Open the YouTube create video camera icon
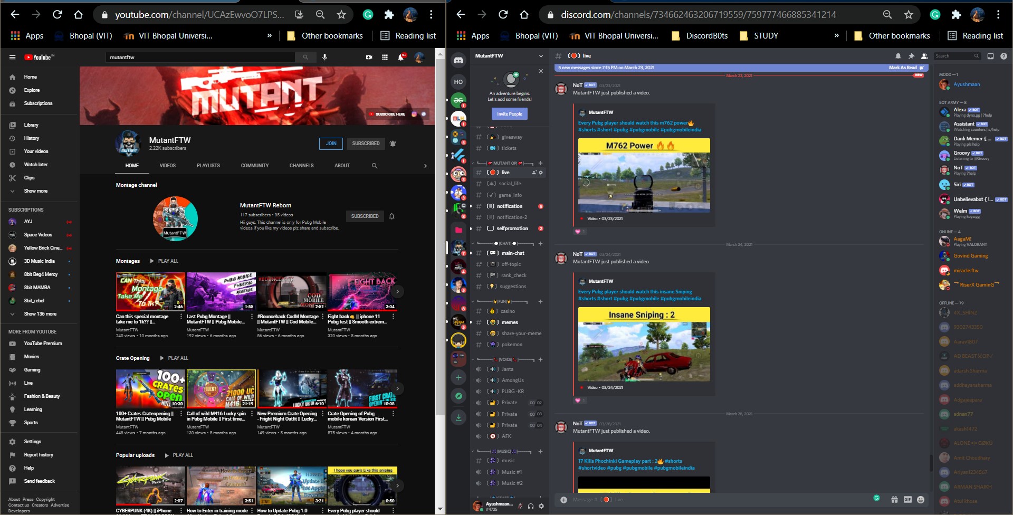 369,57
